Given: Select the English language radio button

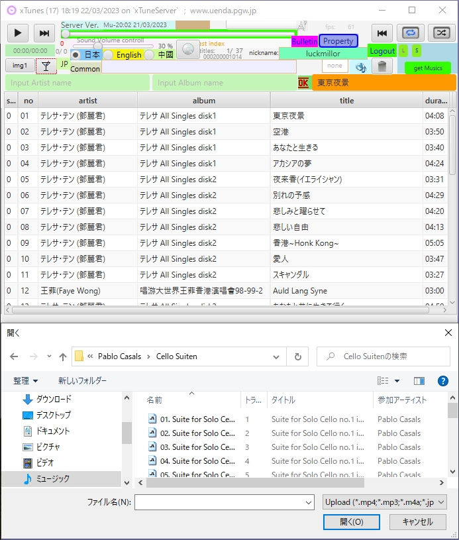Looking at the screenshot, I should (109, 55).
